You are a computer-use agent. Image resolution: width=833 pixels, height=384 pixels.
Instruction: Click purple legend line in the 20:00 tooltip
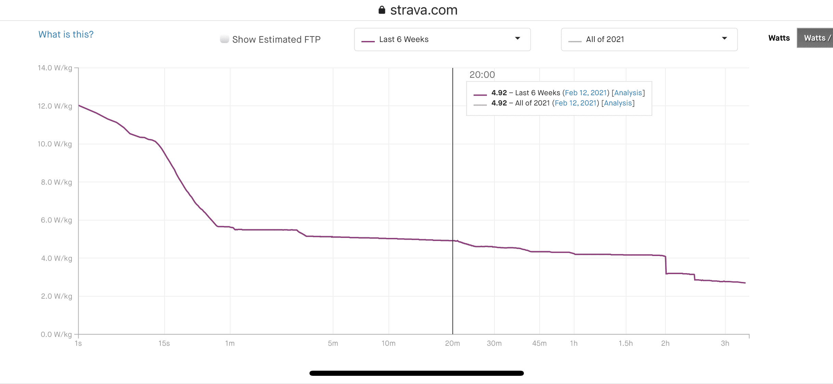pos(480,95)
